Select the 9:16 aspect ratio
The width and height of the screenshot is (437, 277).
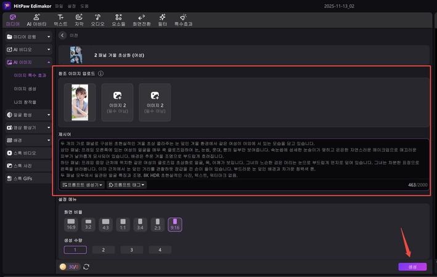(175, 225)
